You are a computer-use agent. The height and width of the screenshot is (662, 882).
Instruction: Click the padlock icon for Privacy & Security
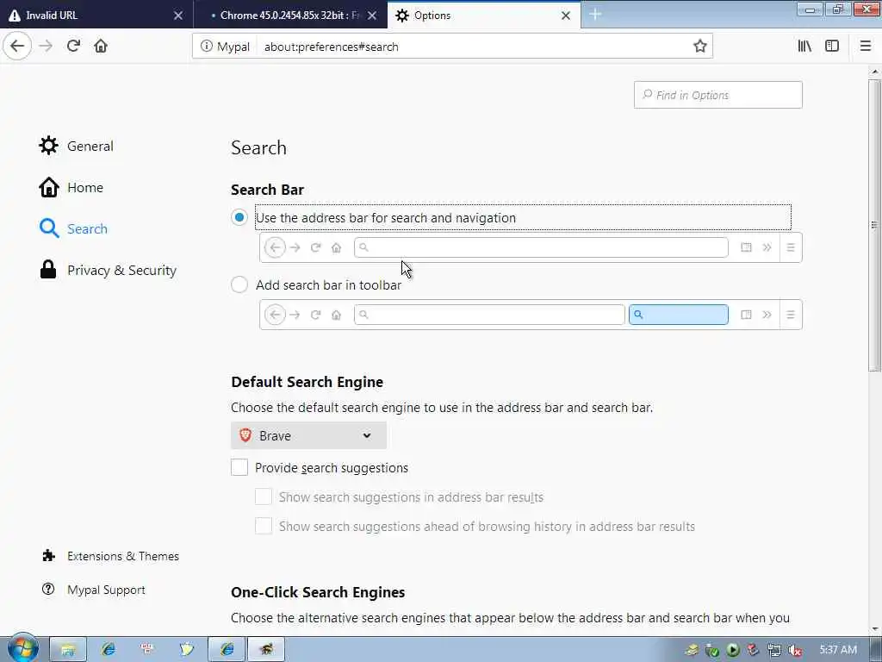coord(48,269)
